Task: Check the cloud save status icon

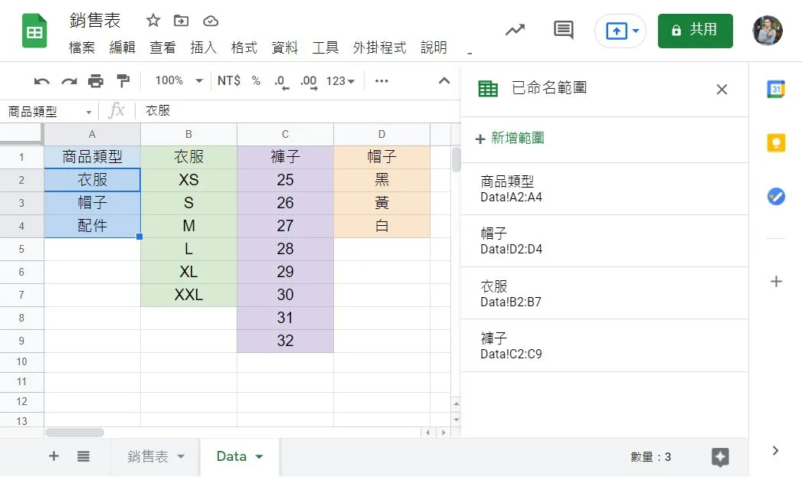Action: 211,21
